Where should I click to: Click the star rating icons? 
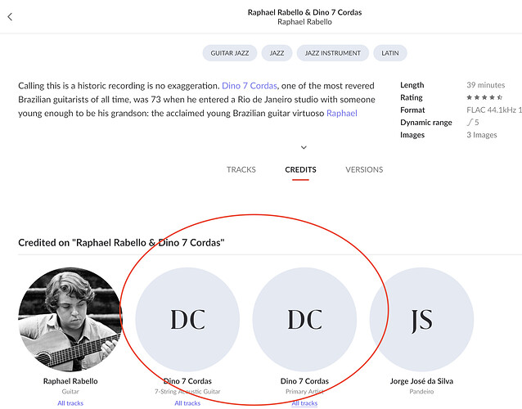[x=484, y=97]
